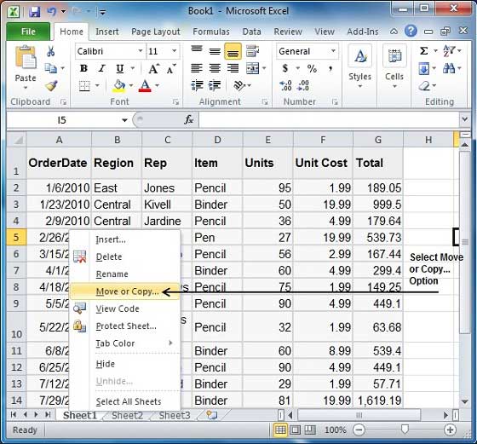The width and height of the screenshot is (477, 444).
Task: Click the Zoom Out minus button
Action: click(359, 430)
